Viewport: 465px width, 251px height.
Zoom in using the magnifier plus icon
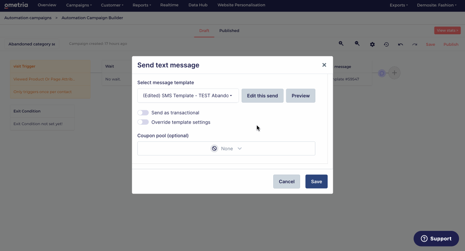coord(341,44)
